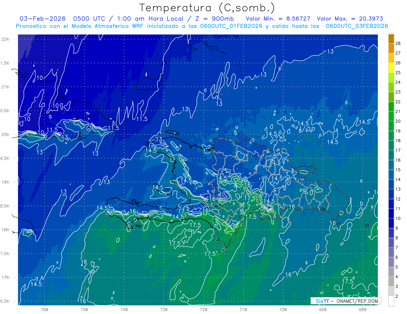The height and width of the screenshot is (314, 407).
Task: Click the "69W" longitude axis label
Action: (x=323, y=309)
